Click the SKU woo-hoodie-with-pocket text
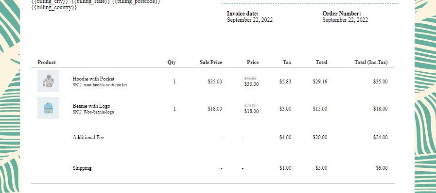Screen dimensions: 436x193 (100, 85)
